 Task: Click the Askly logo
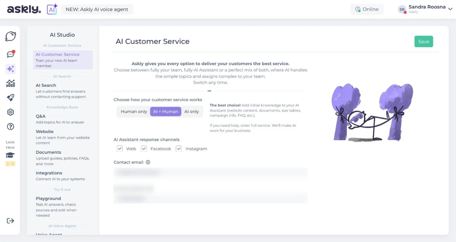24,9
